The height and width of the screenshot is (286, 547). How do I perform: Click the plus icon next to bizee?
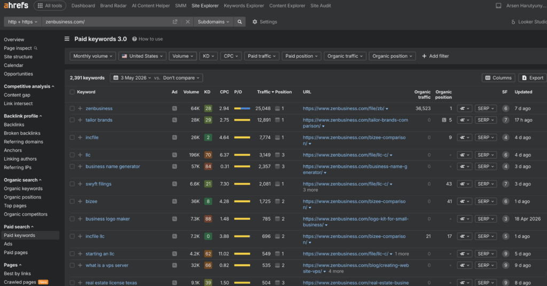click(x=80, y=201)
